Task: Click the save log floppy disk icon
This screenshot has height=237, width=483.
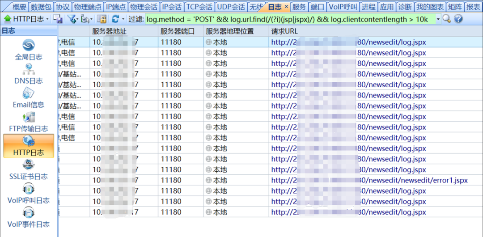Action: (x=58, y=19)
